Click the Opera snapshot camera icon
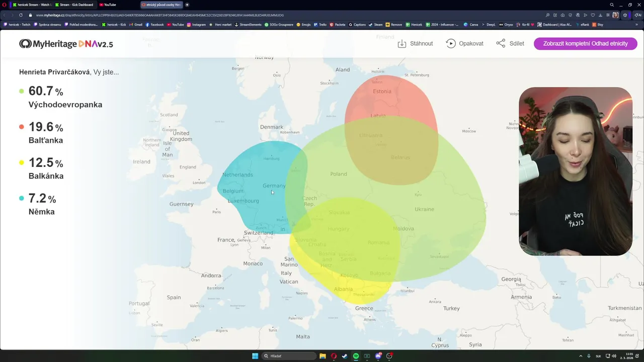Screen dimensions: 644x362 tap(562, 15)
